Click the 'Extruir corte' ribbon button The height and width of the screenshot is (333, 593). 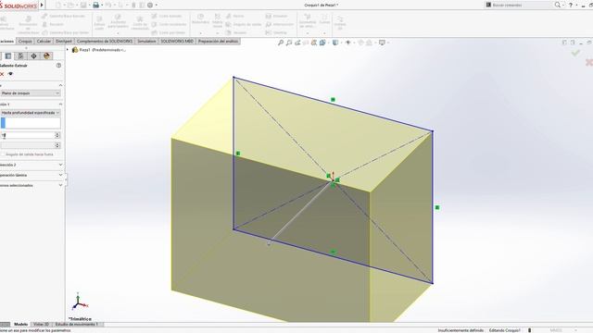[x=99, y=23]
